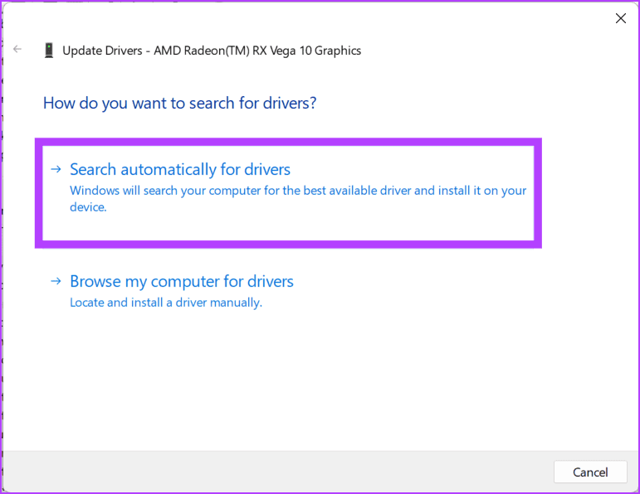Click "Locate and install a driver manually." text
640x494 pixels.
point(166,303)
